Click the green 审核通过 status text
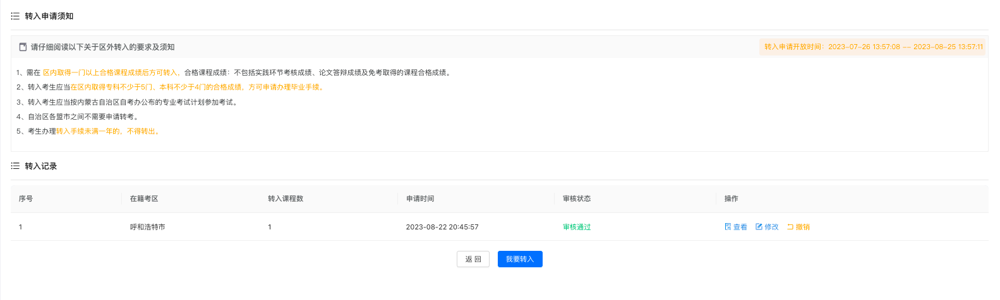1000x300 pixels. 577,227
